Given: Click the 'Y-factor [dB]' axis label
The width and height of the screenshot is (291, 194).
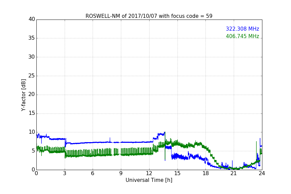Looking at the screenshot, I should (x=23, y=95).
